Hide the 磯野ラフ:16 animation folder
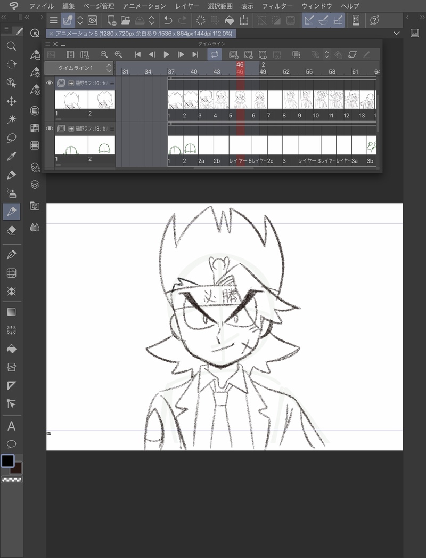This screenshot has height=558, width=426. [x=50, y=83]
